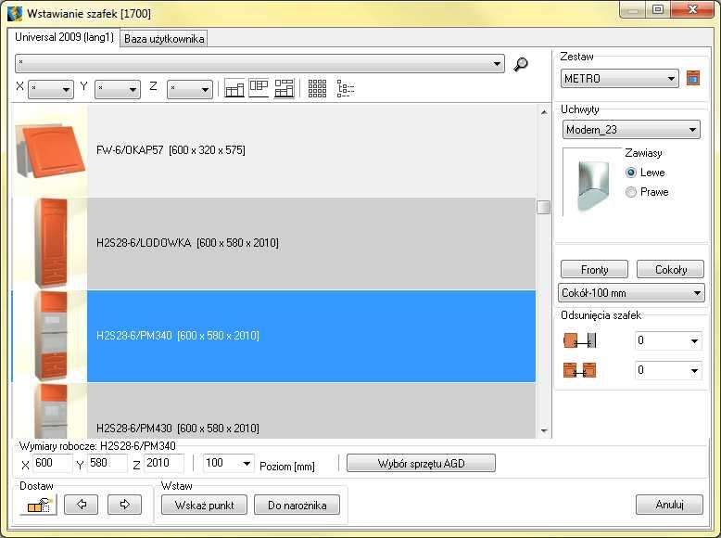Open the Z dimension filter dropdown

click(x=190, y=89)
